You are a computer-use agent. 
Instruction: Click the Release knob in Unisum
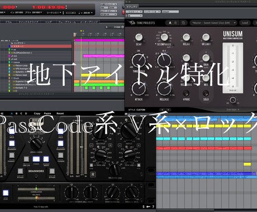[164, 89]
